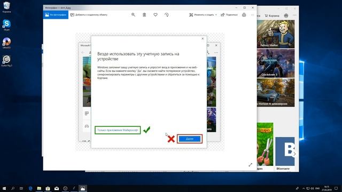
Task: Click taskbar search magnifier icon
Action: pos(13,188)
